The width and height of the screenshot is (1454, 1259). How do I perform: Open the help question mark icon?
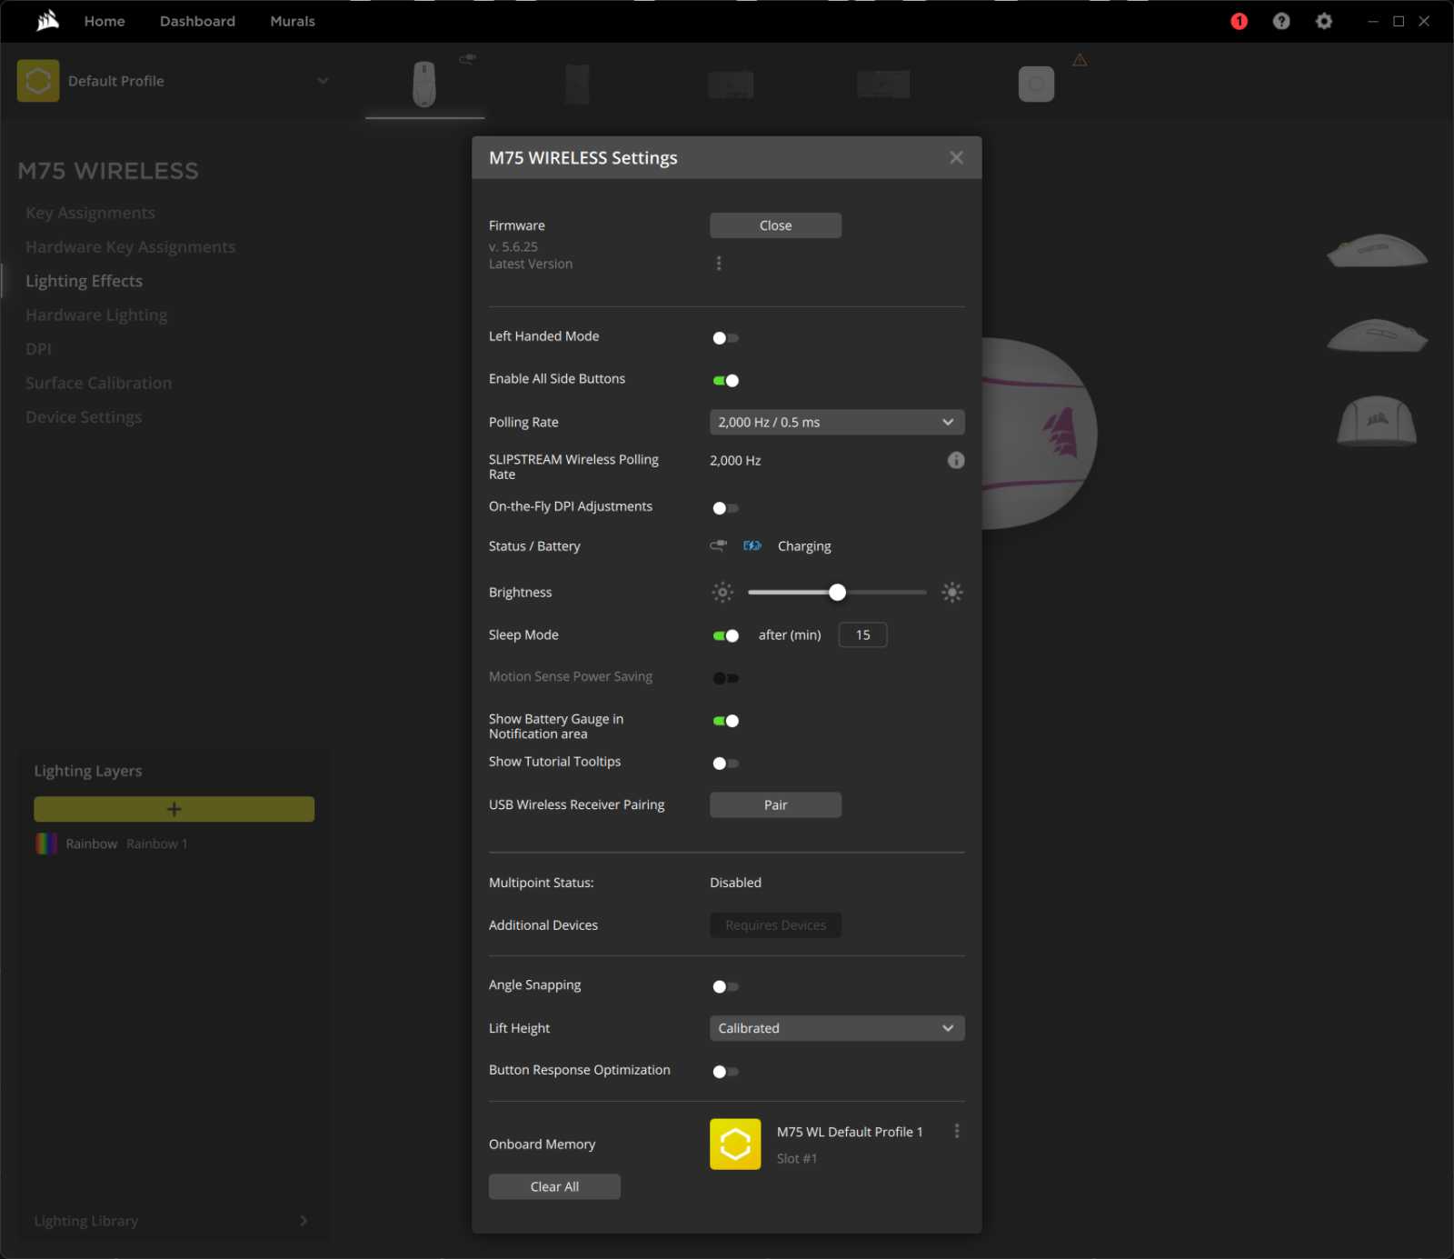(x=1281, y=21)
